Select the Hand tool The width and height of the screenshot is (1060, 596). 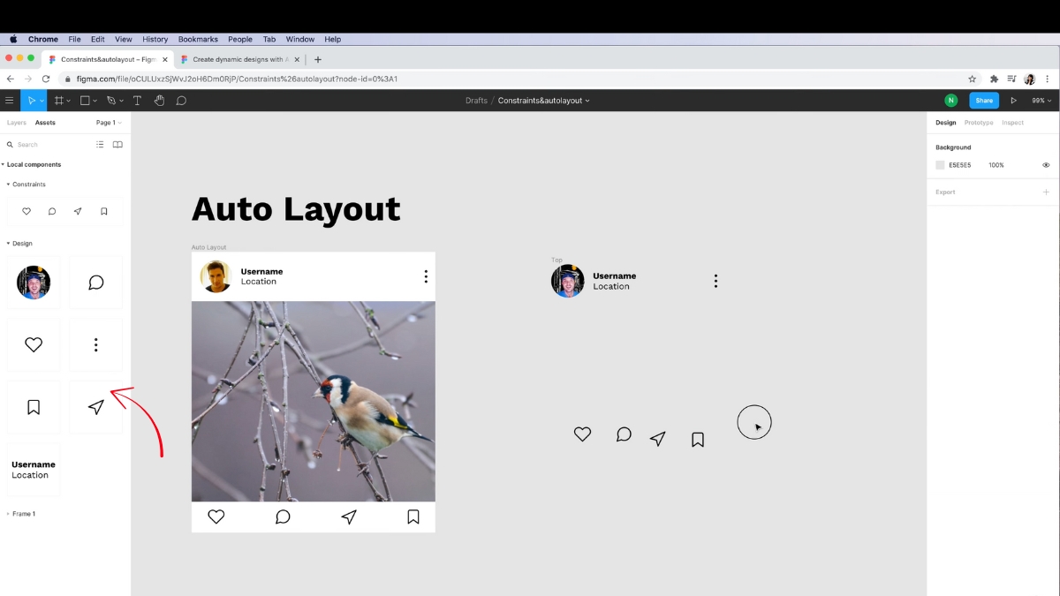click(159, 101)
